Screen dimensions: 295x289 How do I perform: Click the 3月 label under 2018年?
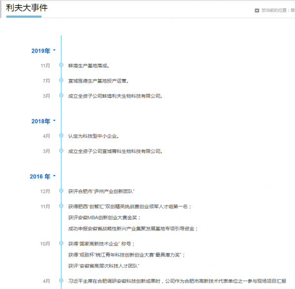(47, 151)
